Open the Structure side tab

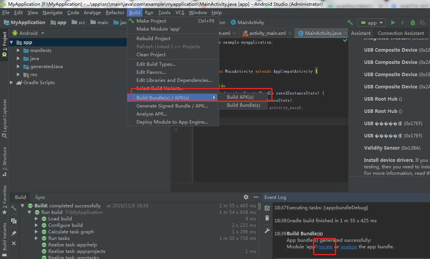coord(4,162)
